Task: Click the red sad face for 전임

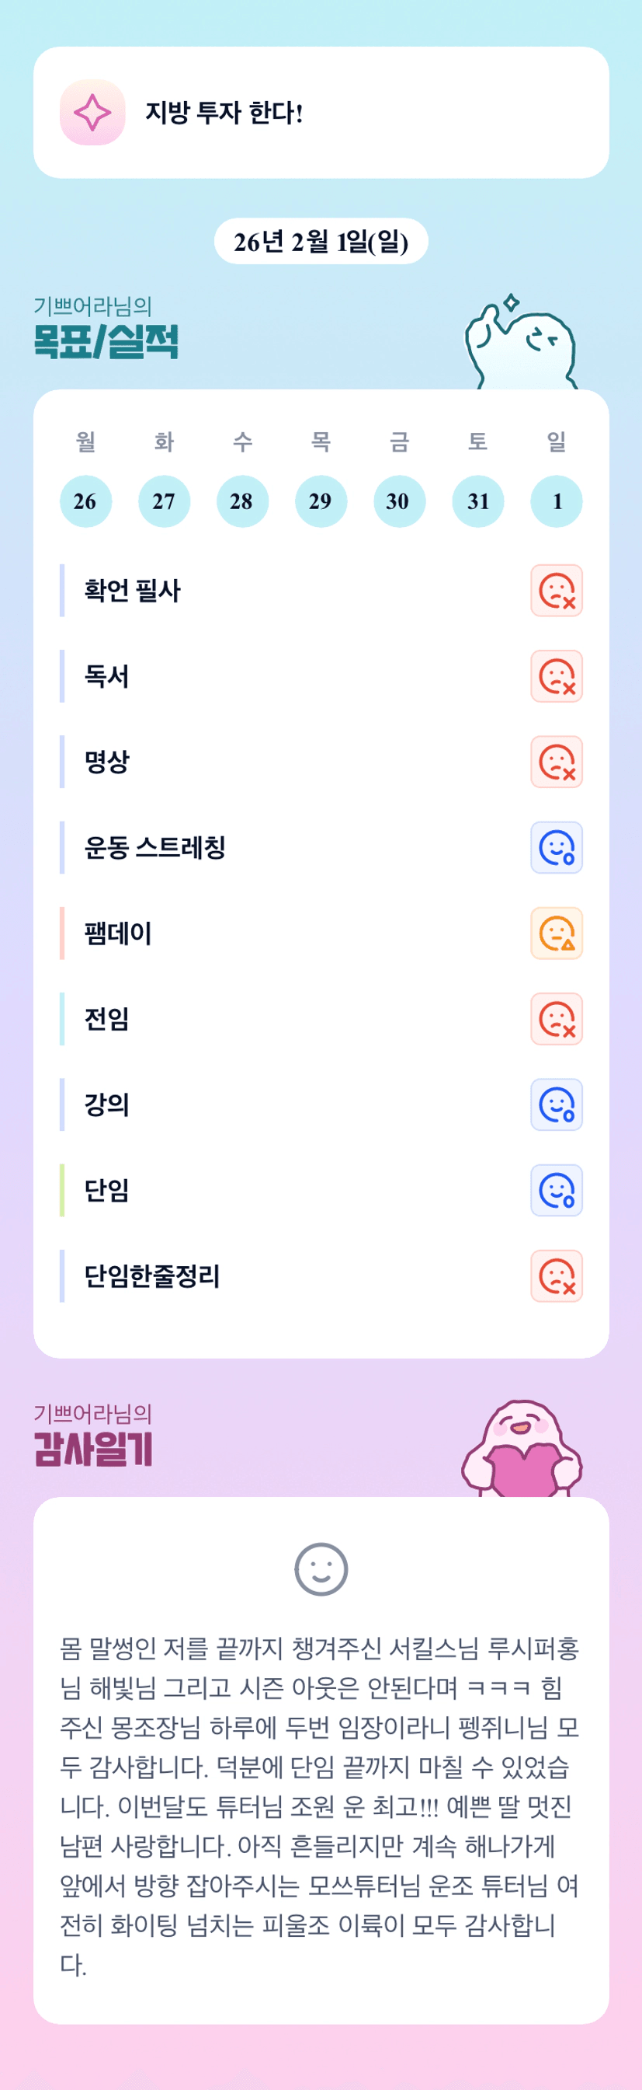Action: pos(556,1019)
